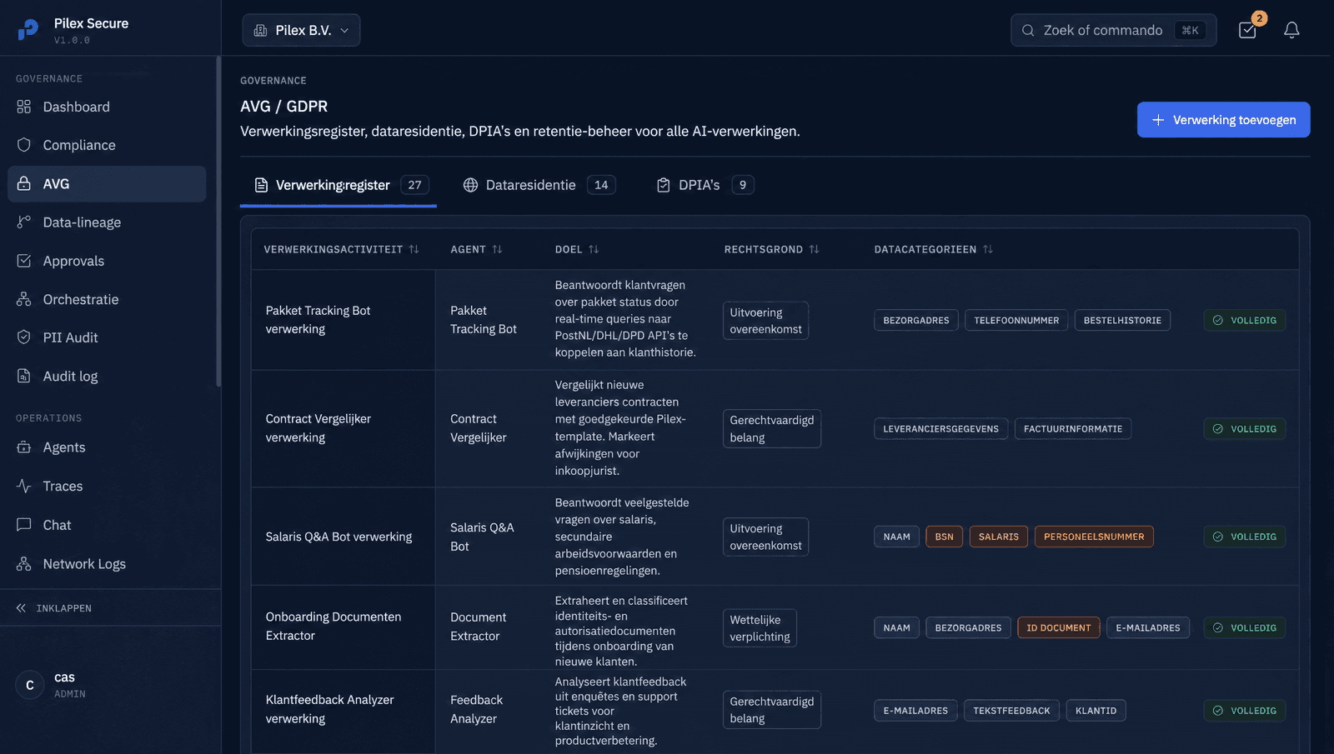Click Onboarding Documenten Extractor row name
The width and height of the screenshot is (1334, 754).
tap(333, 626)
